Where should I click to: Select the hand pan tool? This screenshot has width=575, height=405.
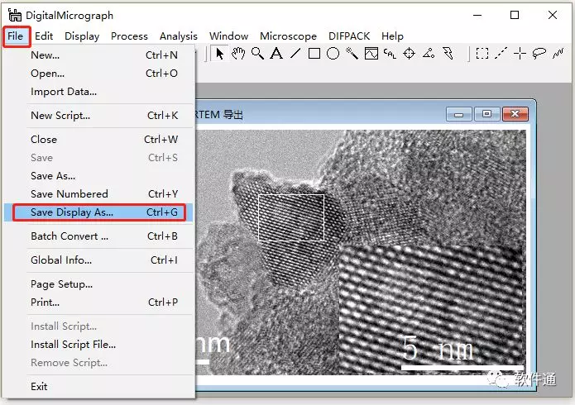(238, 54)
